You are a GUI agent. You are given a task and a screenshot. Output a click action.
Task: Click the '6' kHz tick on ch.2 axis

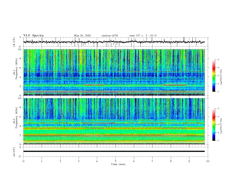click(x=21, y=117)
